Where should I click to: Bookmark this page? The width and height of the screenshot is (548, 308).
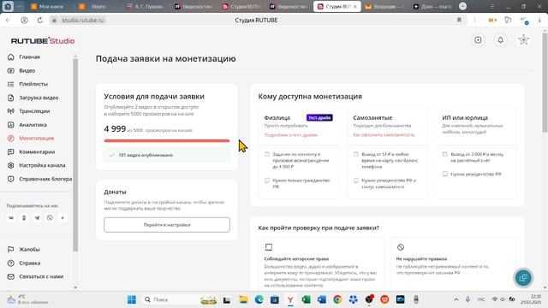tap(459, 21)
